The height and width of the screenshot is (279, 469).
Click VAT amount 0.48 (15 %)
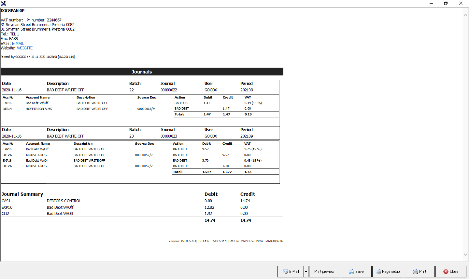253,161
